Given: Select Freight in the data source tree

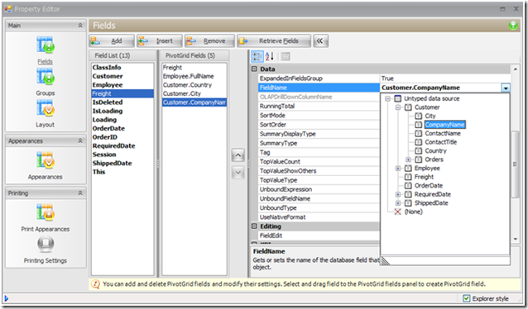Looking at the screenshot, I should [424, 177].
